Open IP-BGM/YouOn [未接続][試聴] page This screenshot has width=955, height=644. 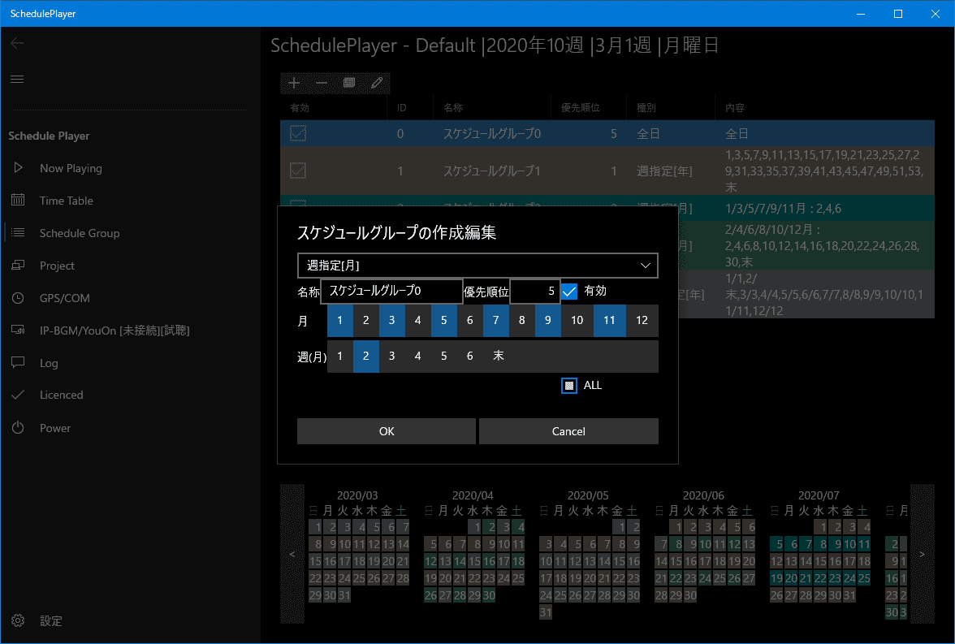[115, 331]
